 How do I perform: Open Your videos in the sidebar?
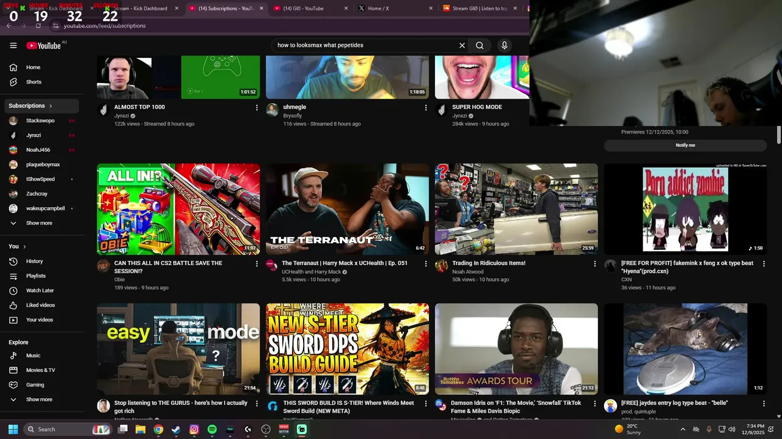tap(40, 319)
